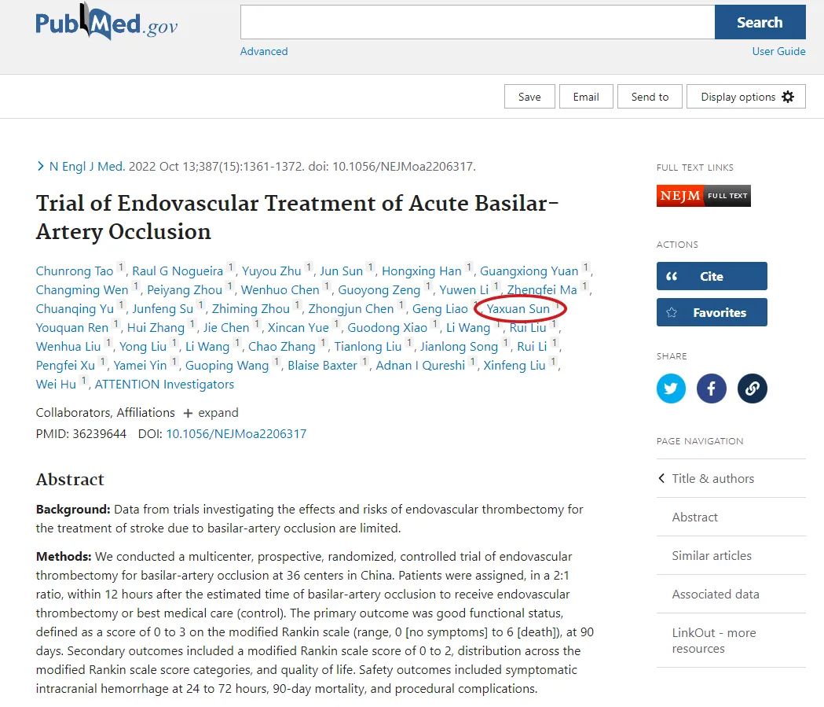
Task: Go to Similar articles section
Action: [712, 555]
